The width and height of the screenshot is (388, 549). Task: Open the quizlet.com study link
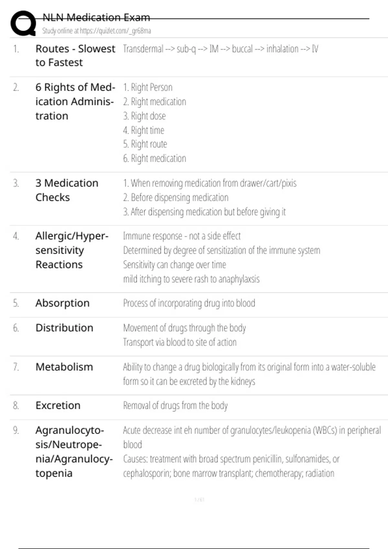(x=115, y=31)
